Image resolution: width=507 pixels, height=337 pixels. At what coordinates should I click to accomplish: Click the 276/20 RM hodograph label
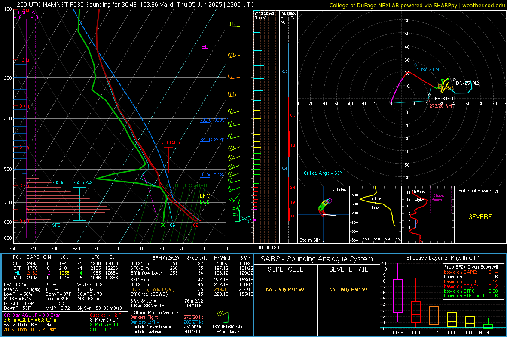coord(440,106)
